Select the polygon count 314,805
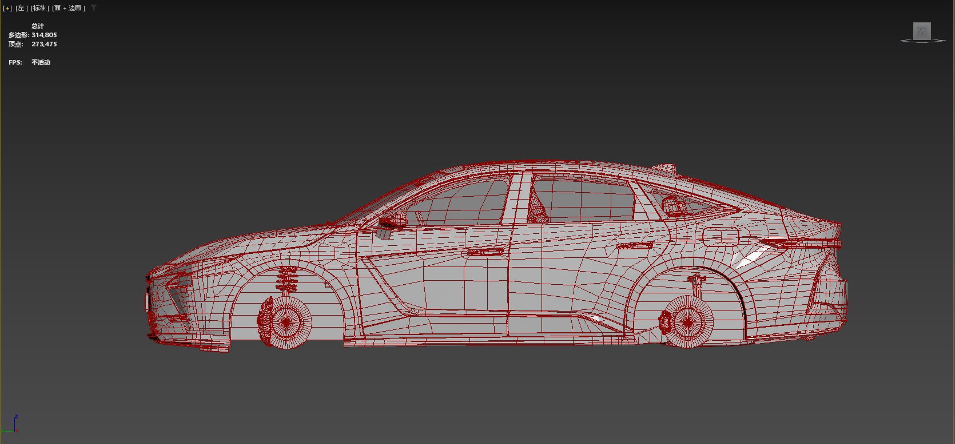Viewport: 955px width, 444px height. click(44, 35)
